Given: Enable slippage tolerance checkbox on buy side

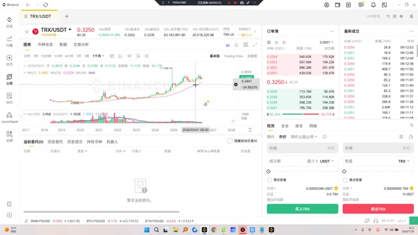Looking at the screenshot, I should coord(269,180).
